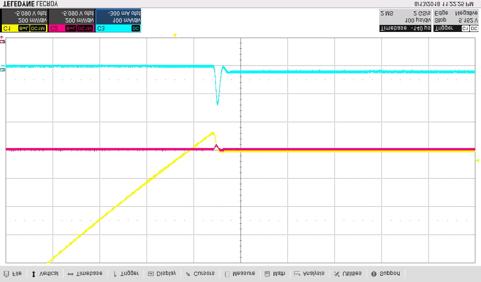
Task: Click the Timebase menu arrows icon
Action: click(x=70, y=274)
